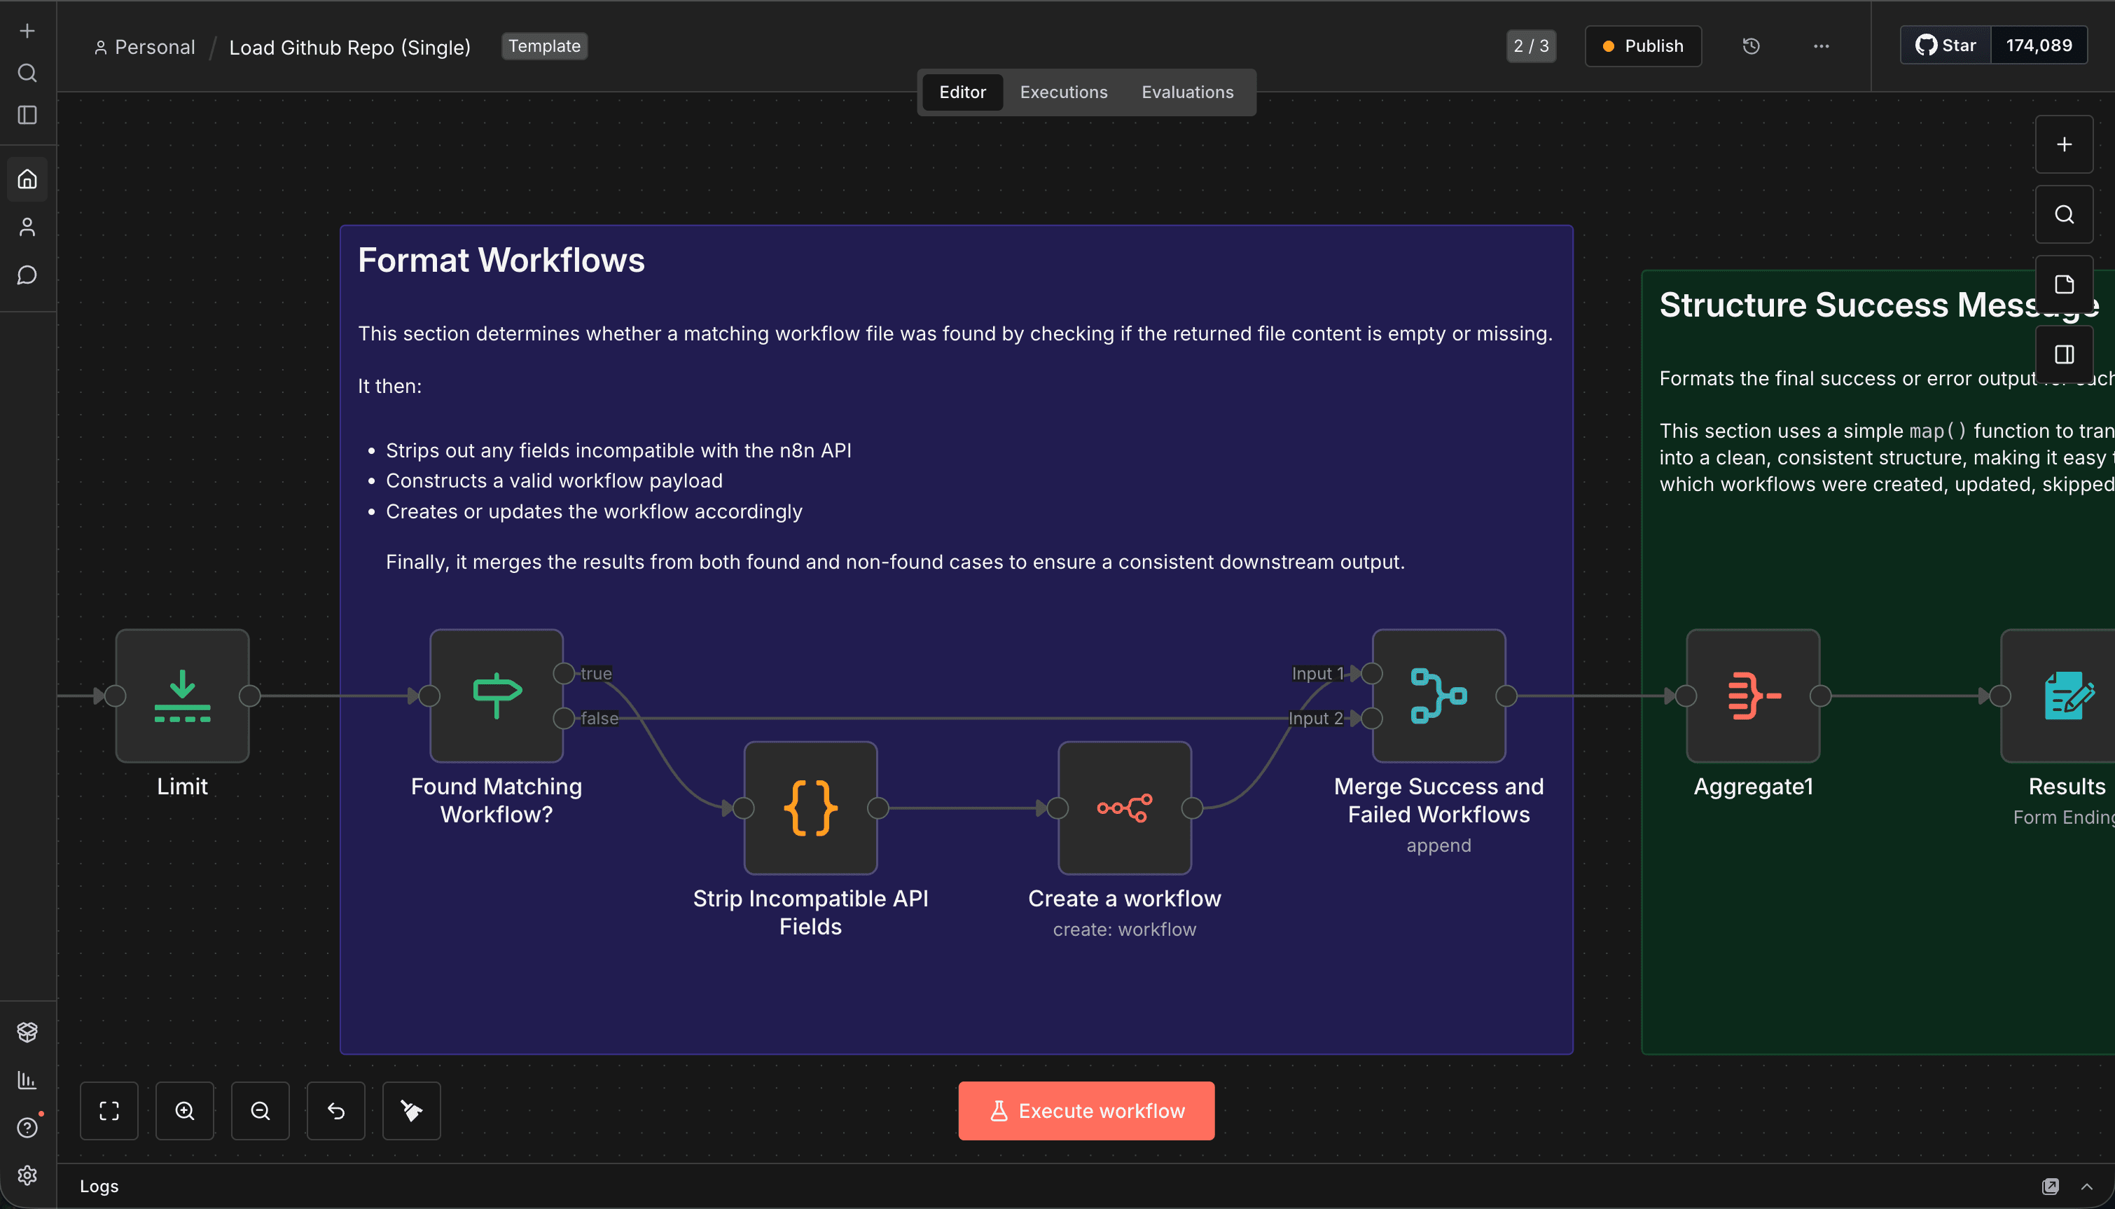The height and width of the screenshot is (1209, 2115).
Task: Add a new node to the canvas
Action: point(2065,144)
